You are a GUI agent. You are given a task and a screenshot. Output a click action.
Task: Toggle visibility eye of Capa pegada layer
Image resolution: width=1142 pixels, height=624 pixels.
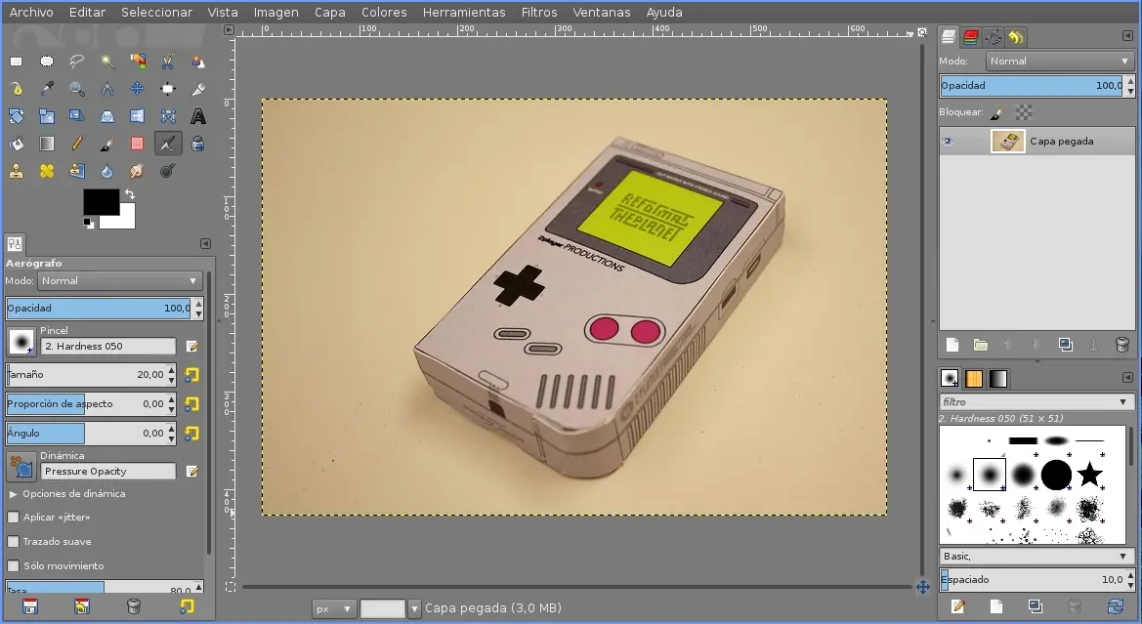click(948, 142)
